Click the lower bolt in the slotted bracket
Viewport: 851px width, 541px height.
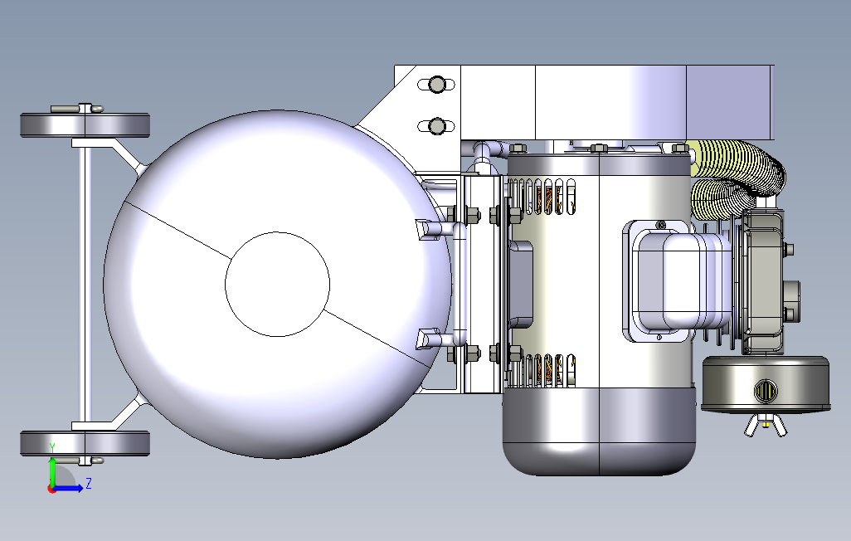pos(437,127)
